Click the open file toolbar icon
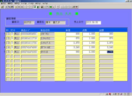 [2, 7]
